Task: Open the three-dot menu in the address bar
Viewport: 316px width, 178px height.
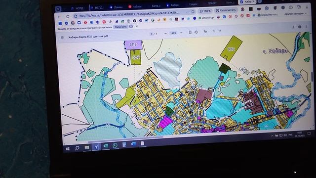Action: (x=188, y=12)
